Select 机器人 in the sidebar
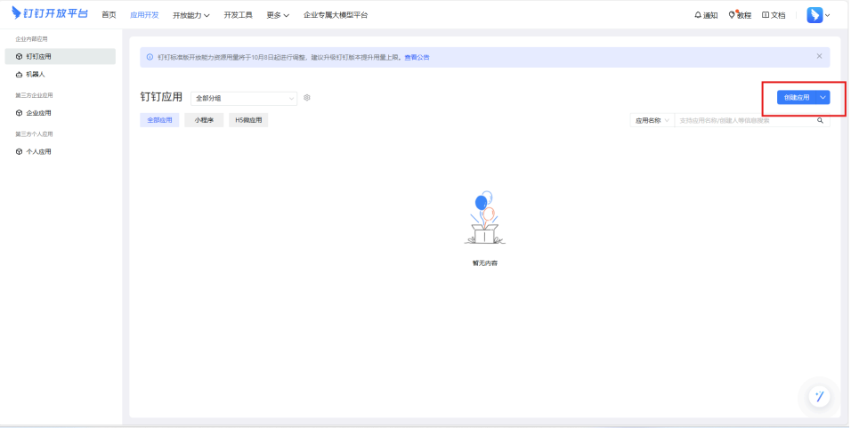Viewport: 851px width, 428px height. [x=35, y=75]
